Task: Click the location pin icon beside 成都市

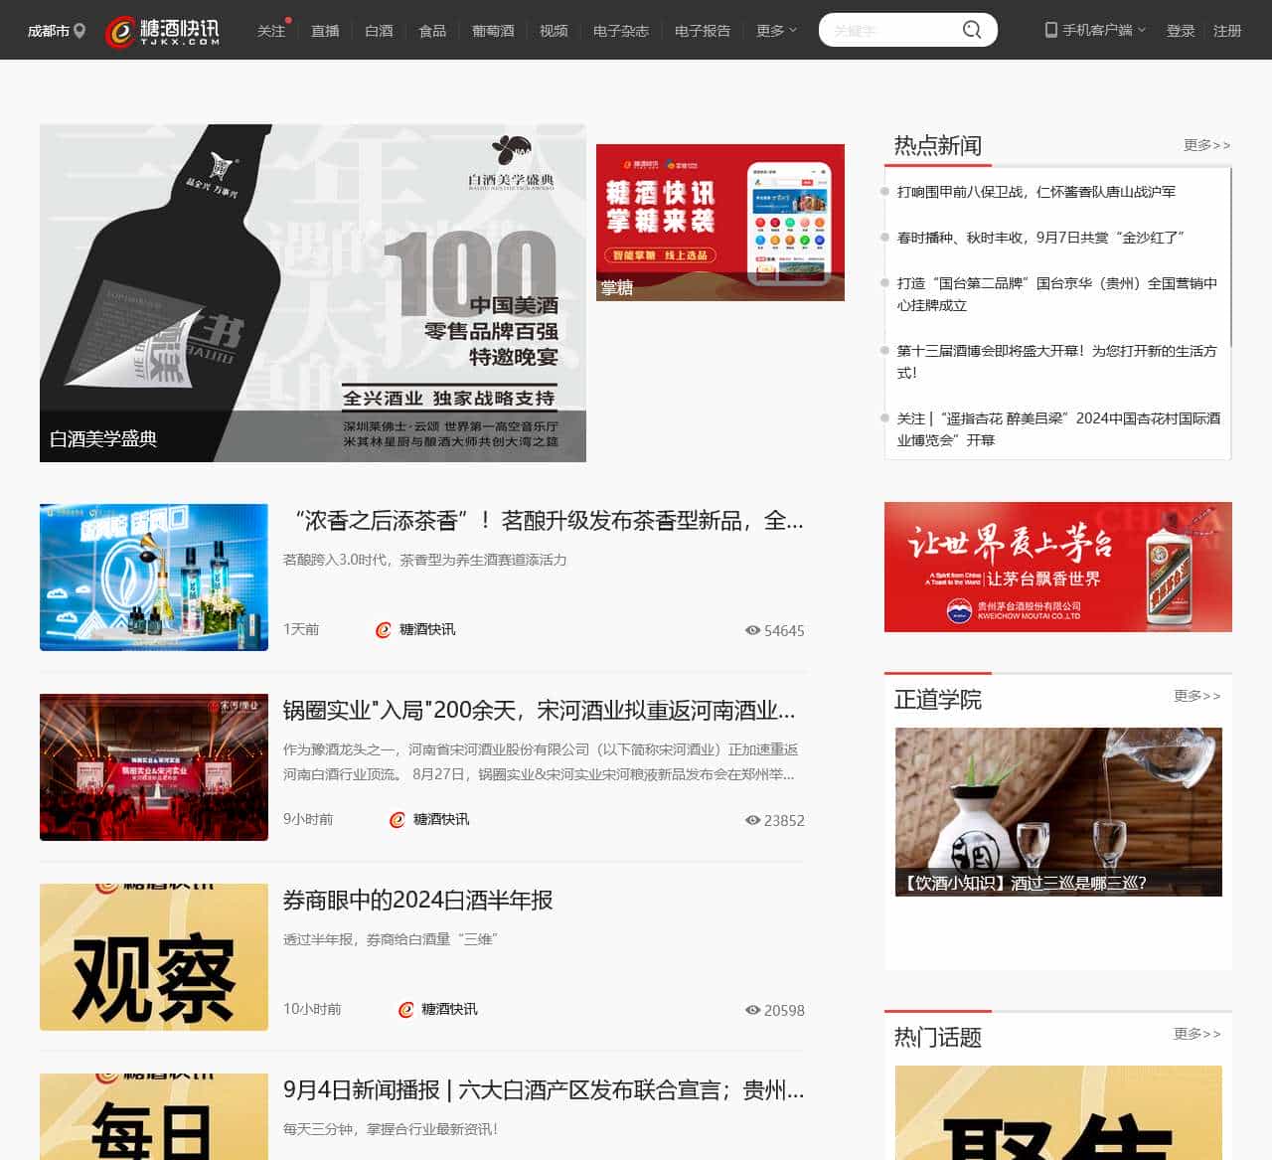Action: click(x=79, y=31)
